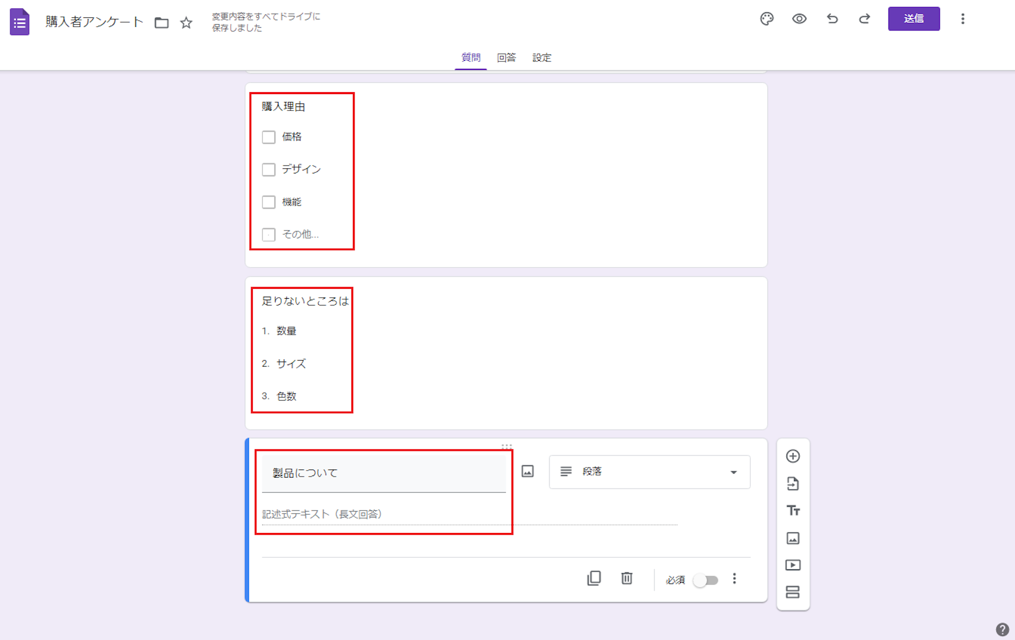Import questions from the sidebar
The image size is (1015, 640).
pos(793,483)
